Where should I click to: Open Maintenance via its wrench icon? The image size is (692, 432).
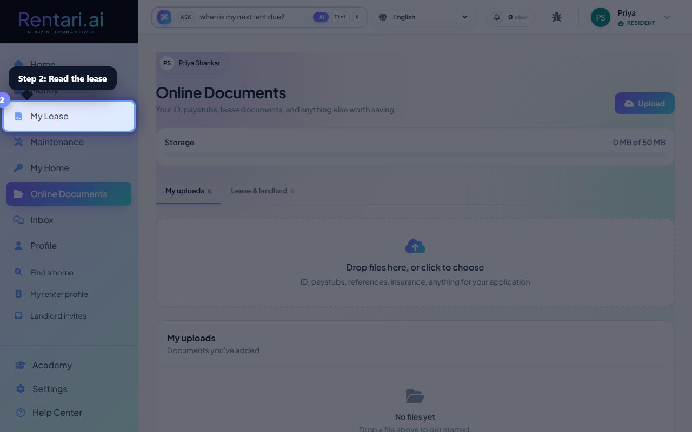[x=18, y=142]
